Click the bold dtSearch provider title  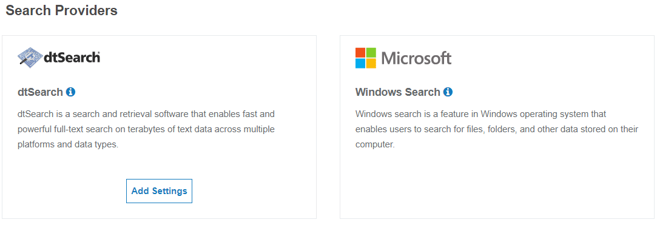point(40,92)
